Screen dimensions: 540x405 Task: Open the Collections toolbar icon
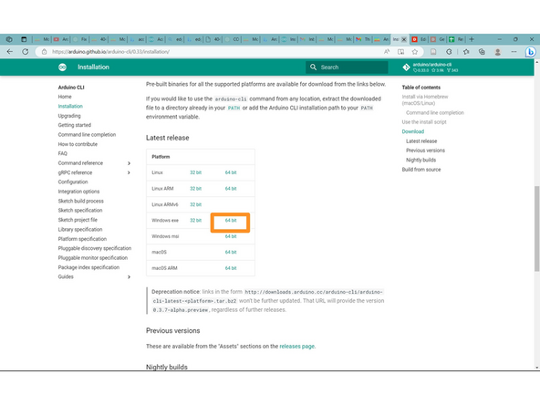tap(482, 52)
